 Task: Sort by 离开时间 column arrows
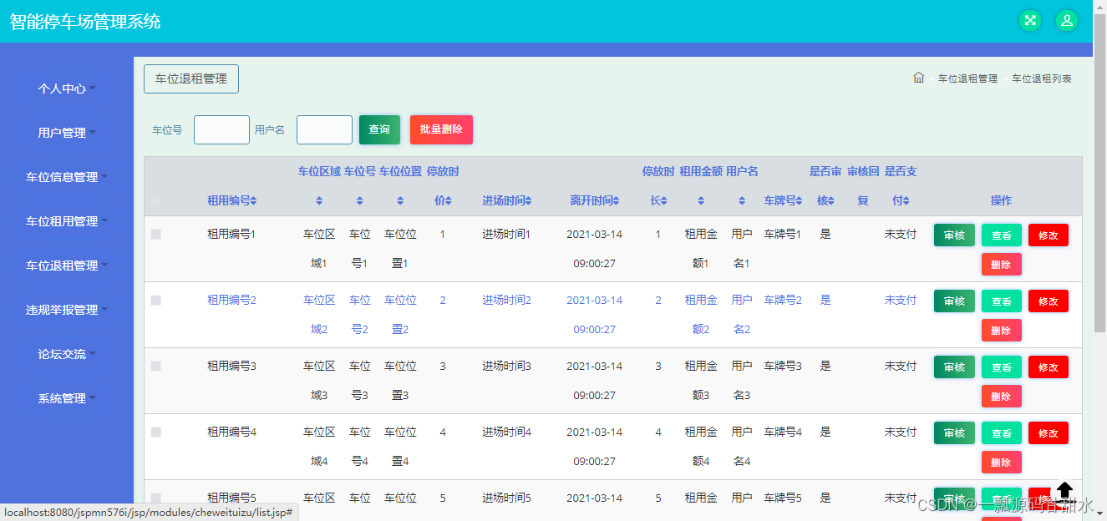click(617, 201)
